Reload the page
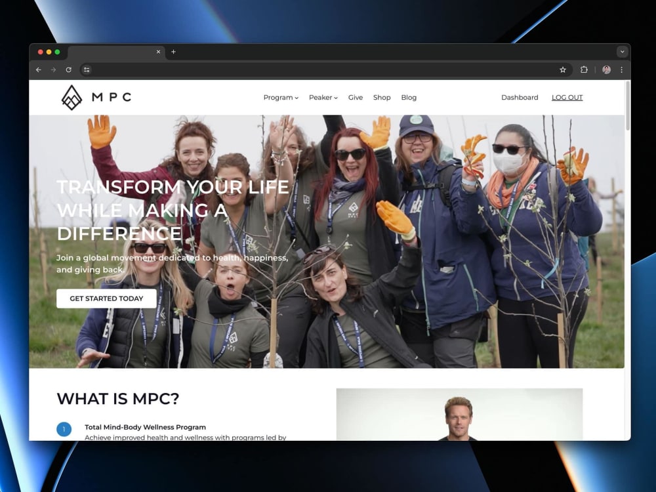 coord(69,70)
